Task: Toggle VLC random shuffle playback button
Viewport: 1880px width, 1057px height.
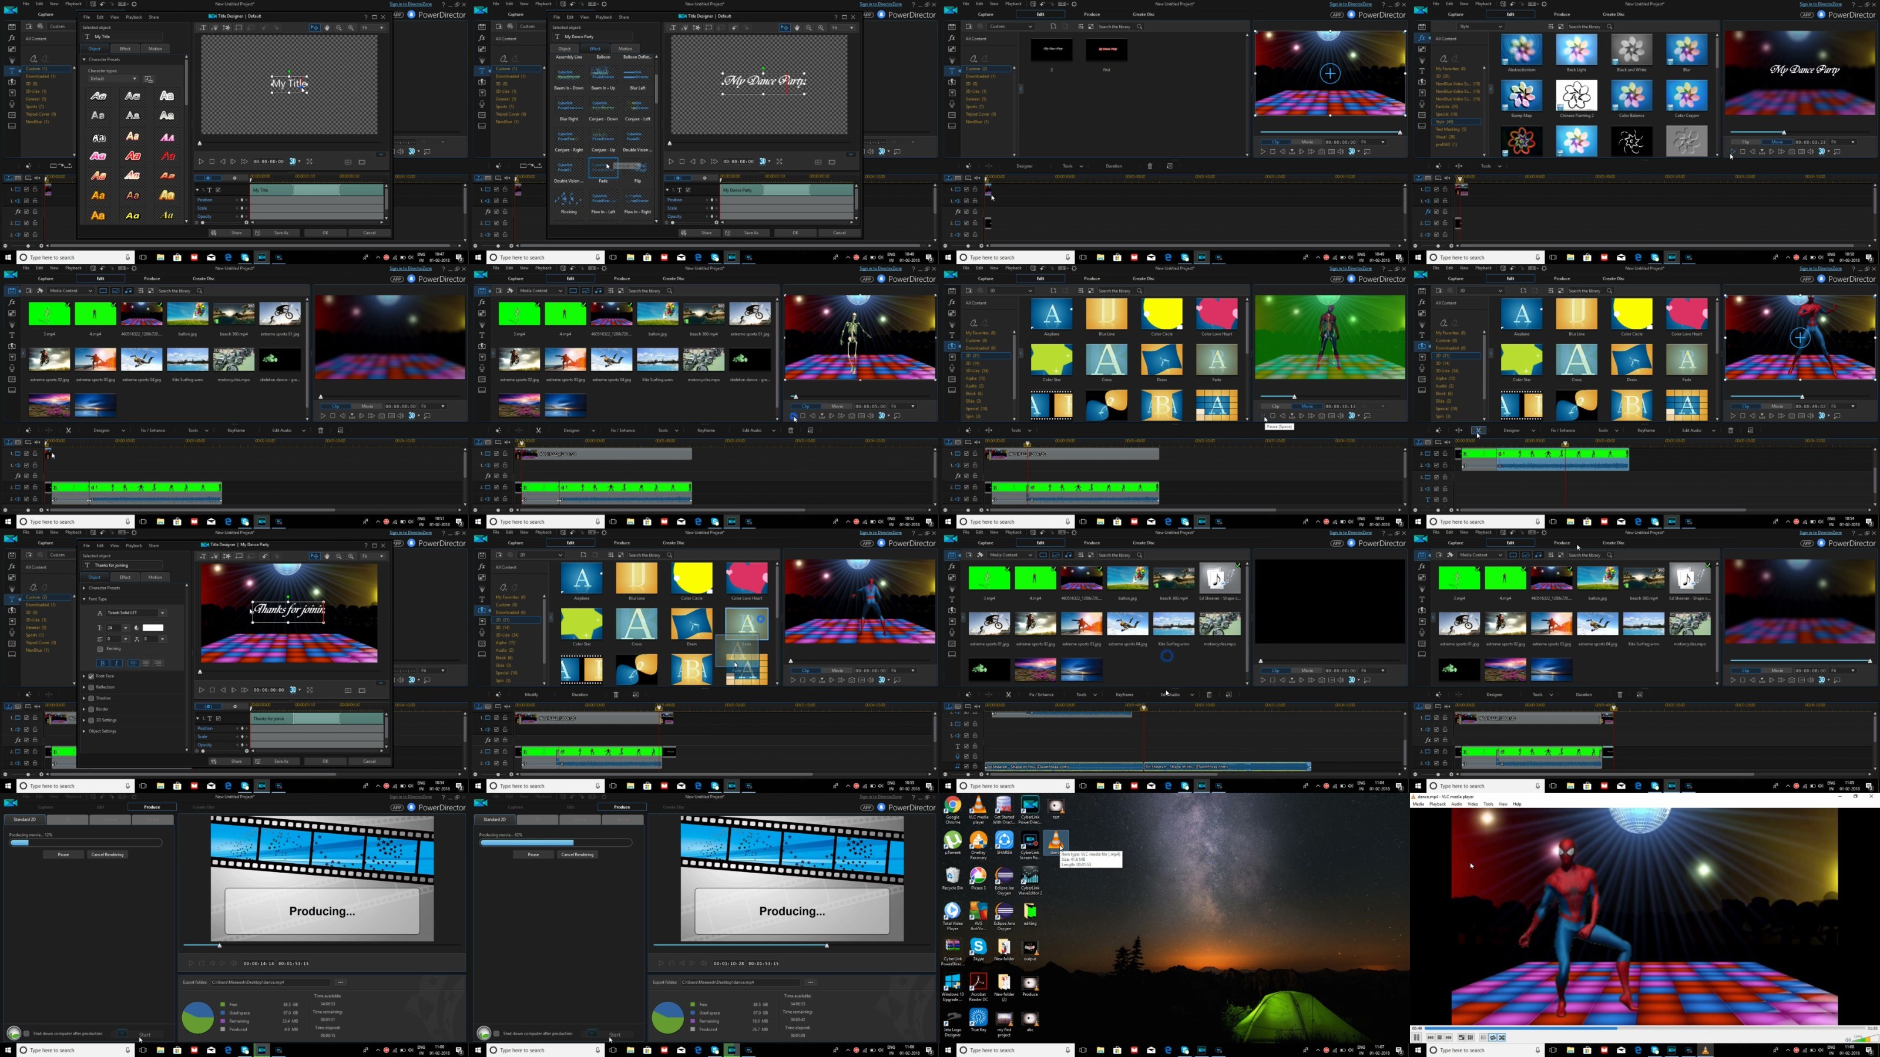Action: pyautogui.click(x=1501, y=1037)
